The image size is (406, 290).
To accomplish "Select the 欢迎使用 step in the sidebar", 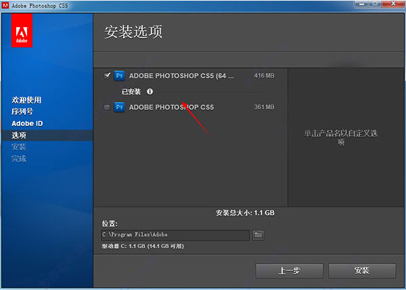I will click(26, 100).
